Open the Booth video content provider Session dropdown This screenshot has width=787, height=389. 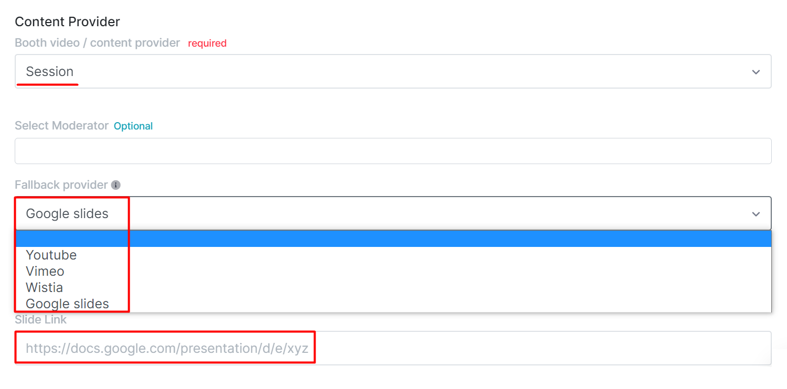pyautogui.click(x=393, y=71)
